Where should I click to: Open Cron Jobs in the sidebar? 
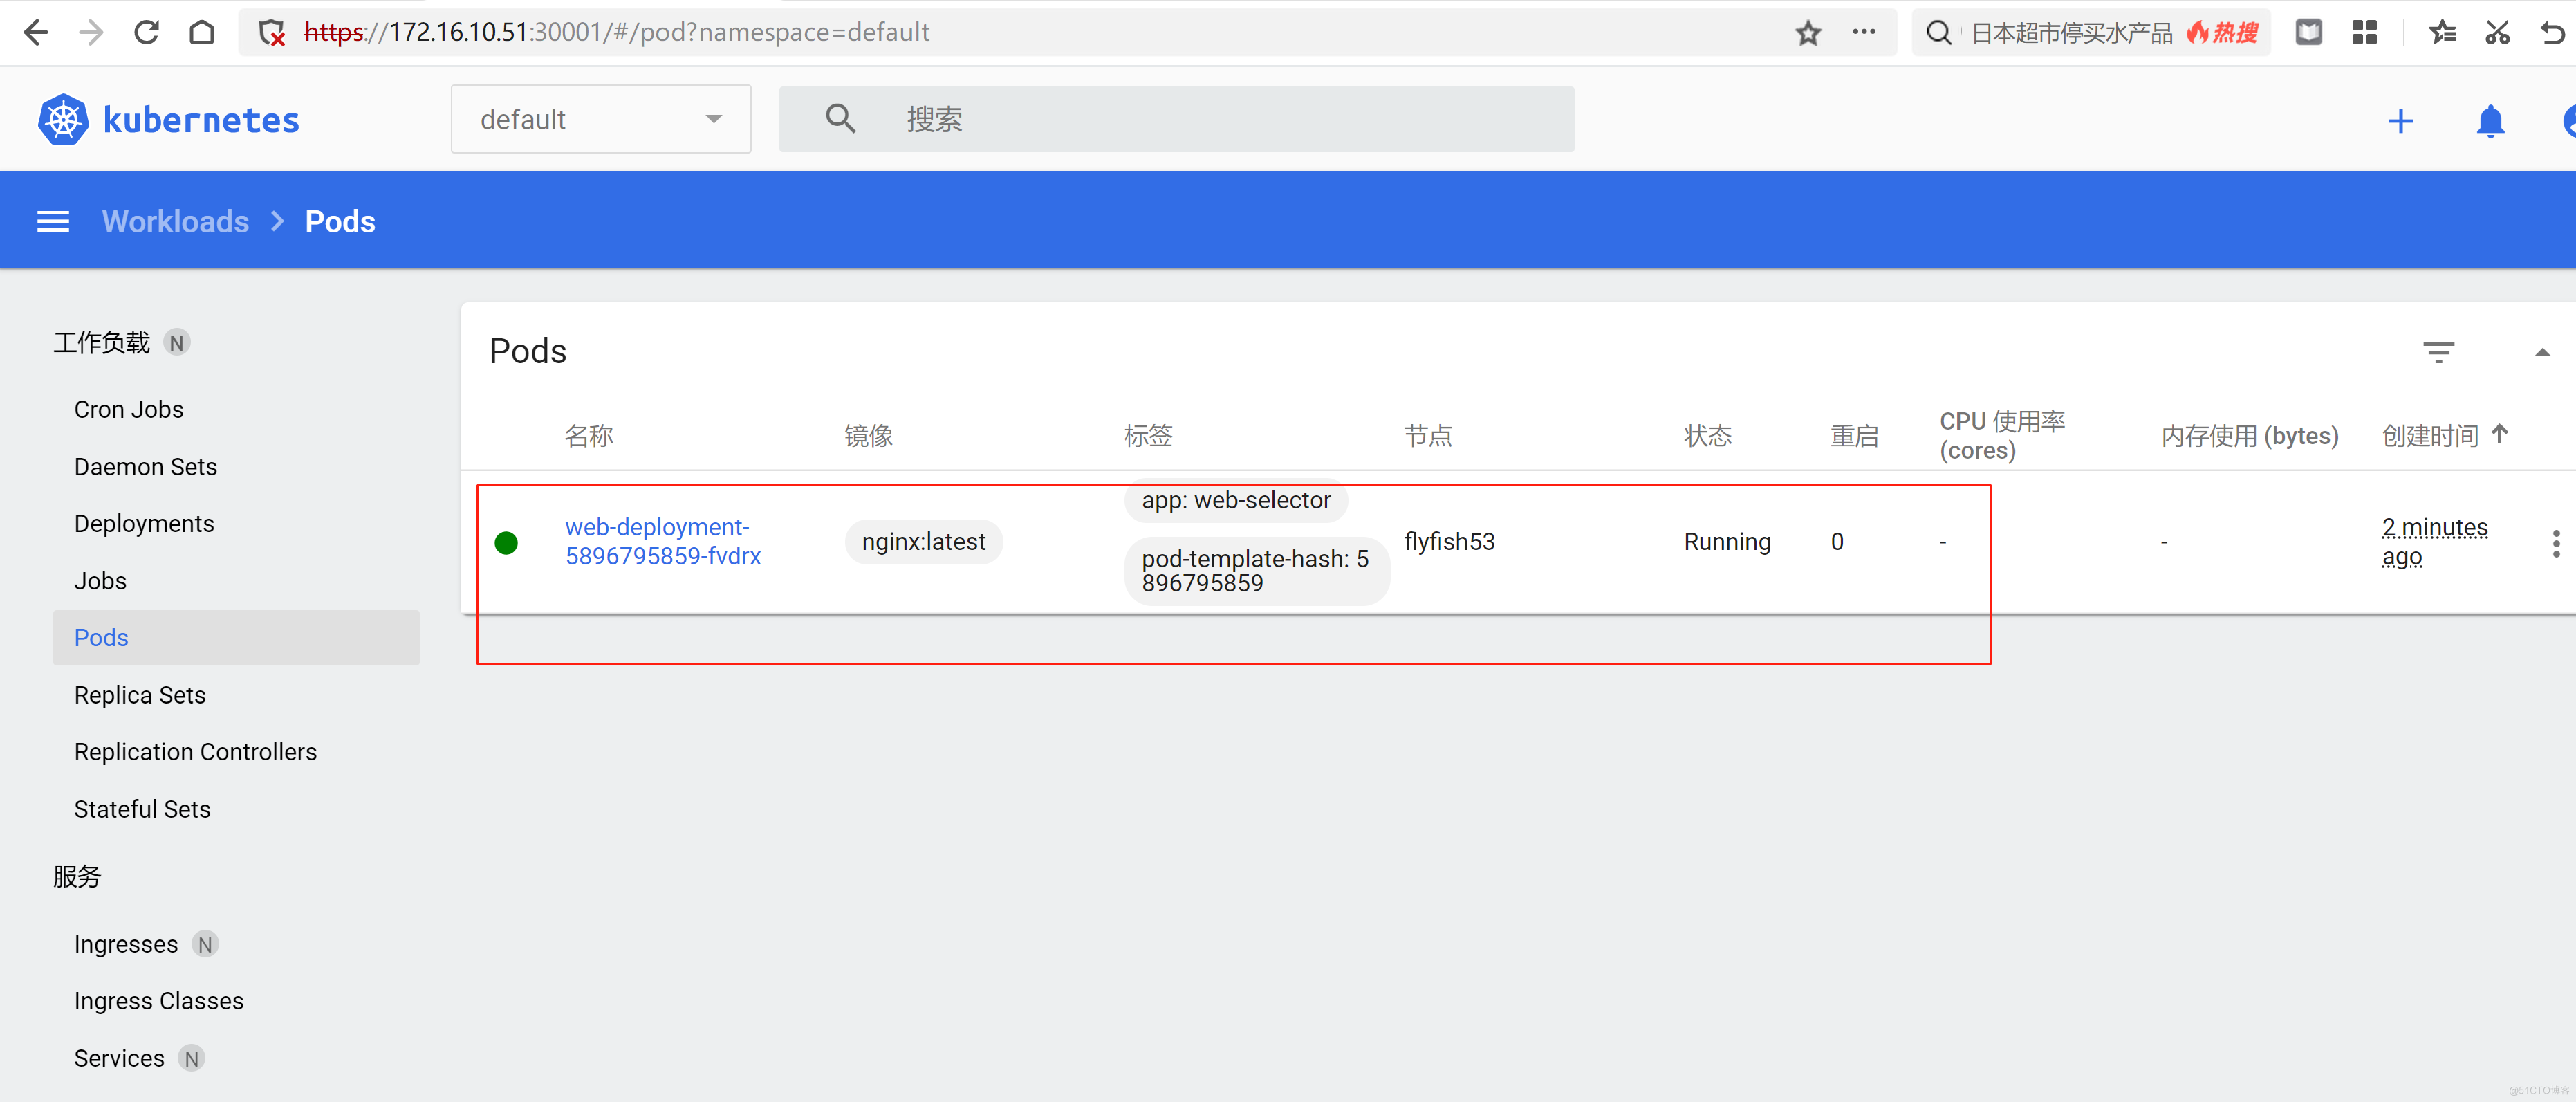pyautogui.click(x=128, y=409)
